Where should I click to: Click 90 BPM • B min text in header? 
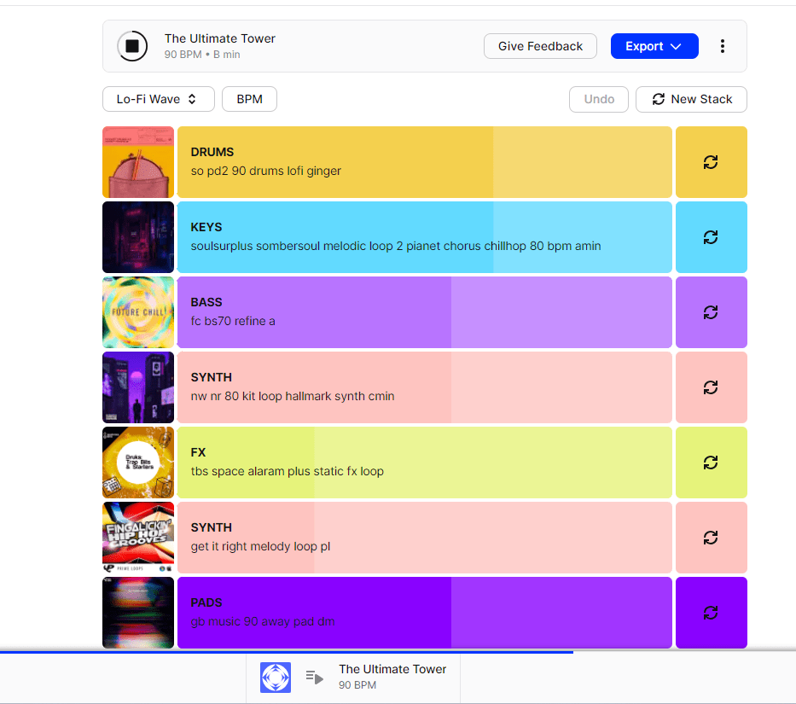[202, 55]
